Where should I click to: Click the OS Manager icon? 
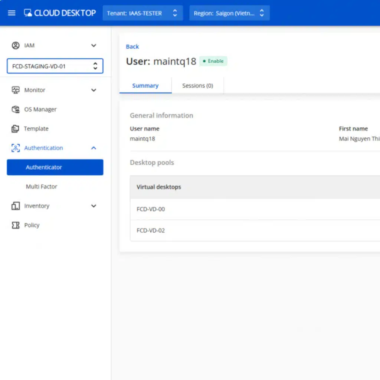tap(15, 109)
